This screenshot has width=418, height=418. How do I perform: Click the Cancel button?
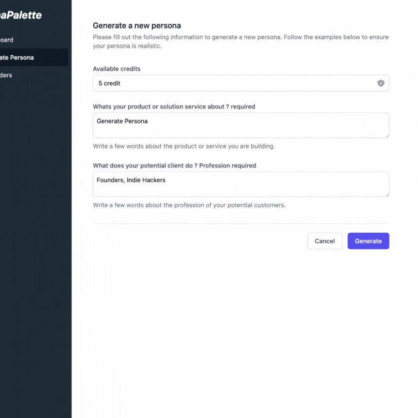tap(325, 241)
